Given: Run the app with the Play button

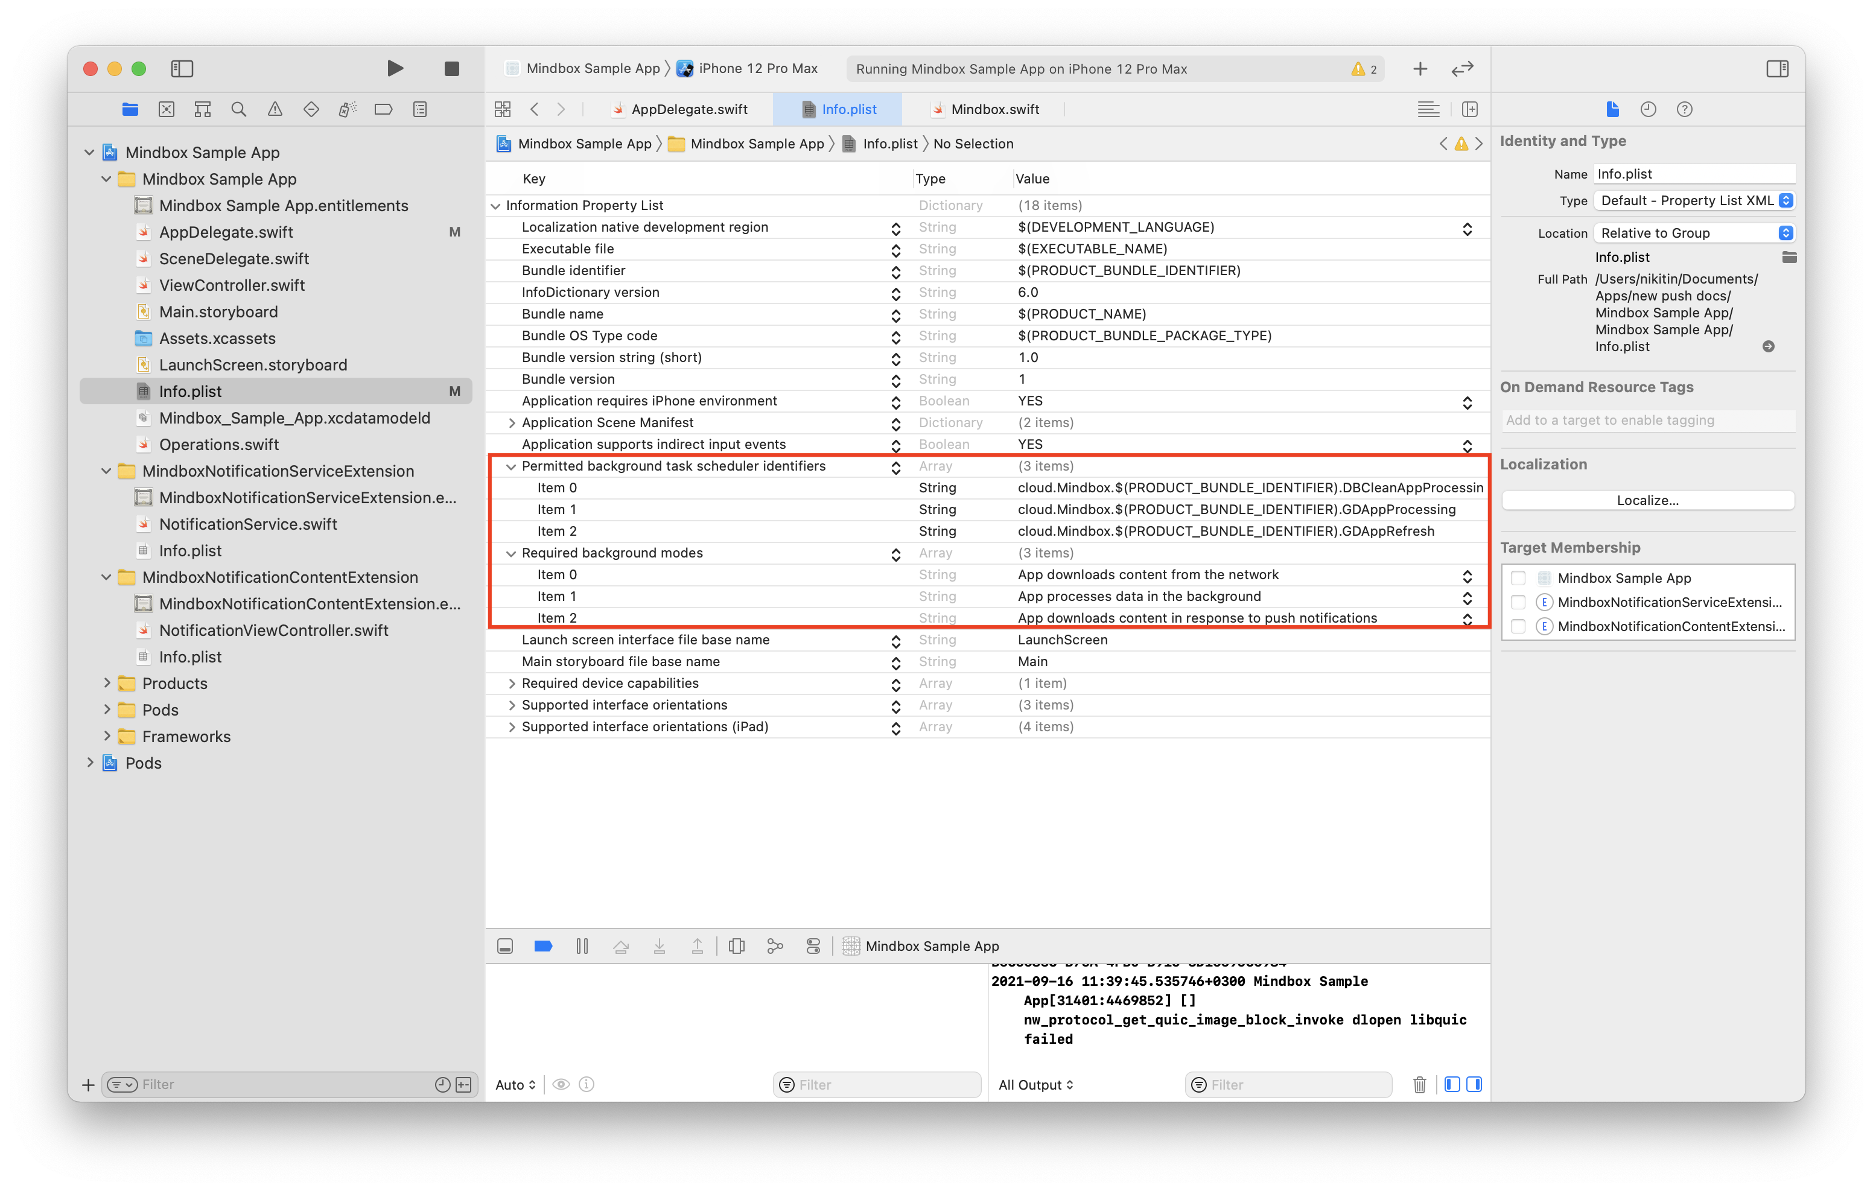Looking at the screenshot, I should (395, 68).
